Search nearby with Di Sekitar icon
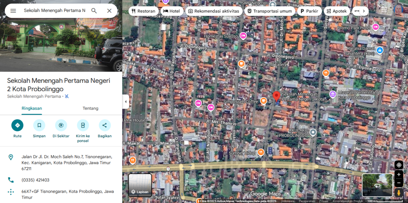Screen dimensions: 408x203 point(61,125)
